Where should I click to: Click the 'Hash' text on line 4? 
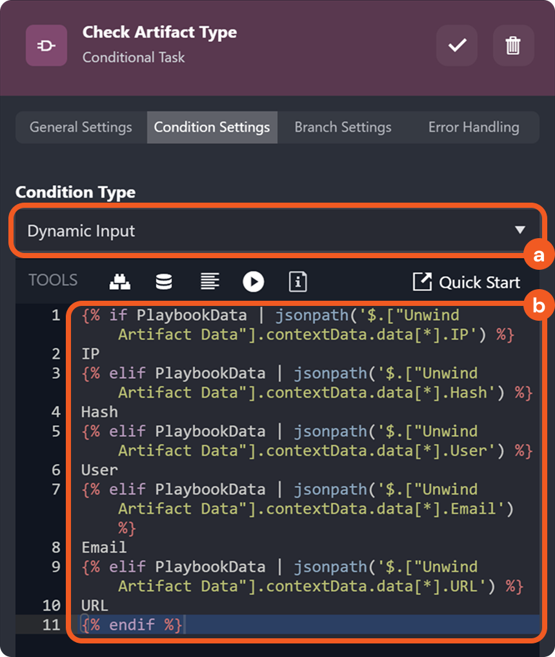pyautogui.click(x=99, y=412)
